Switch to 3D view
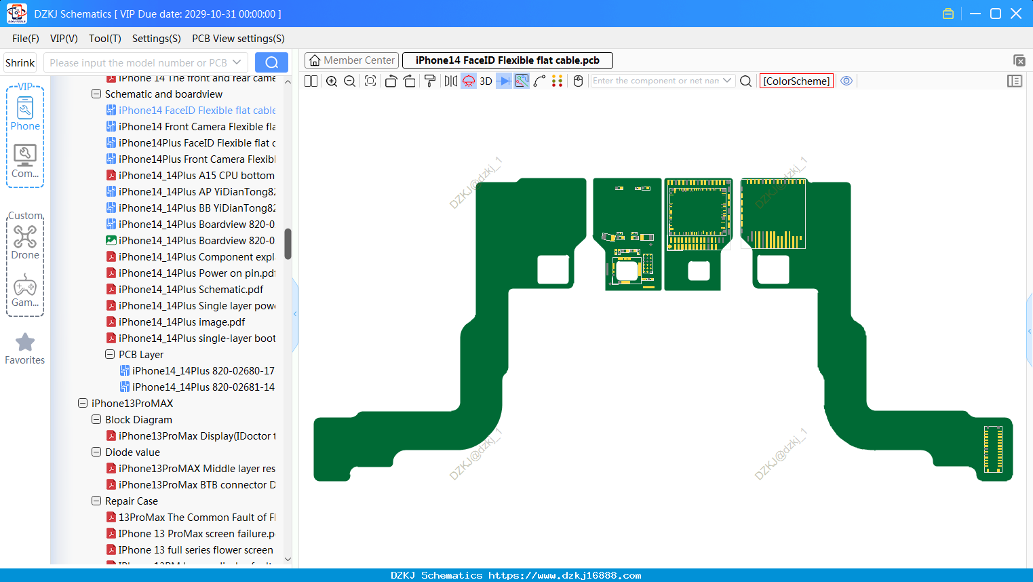 pos(486,81)
